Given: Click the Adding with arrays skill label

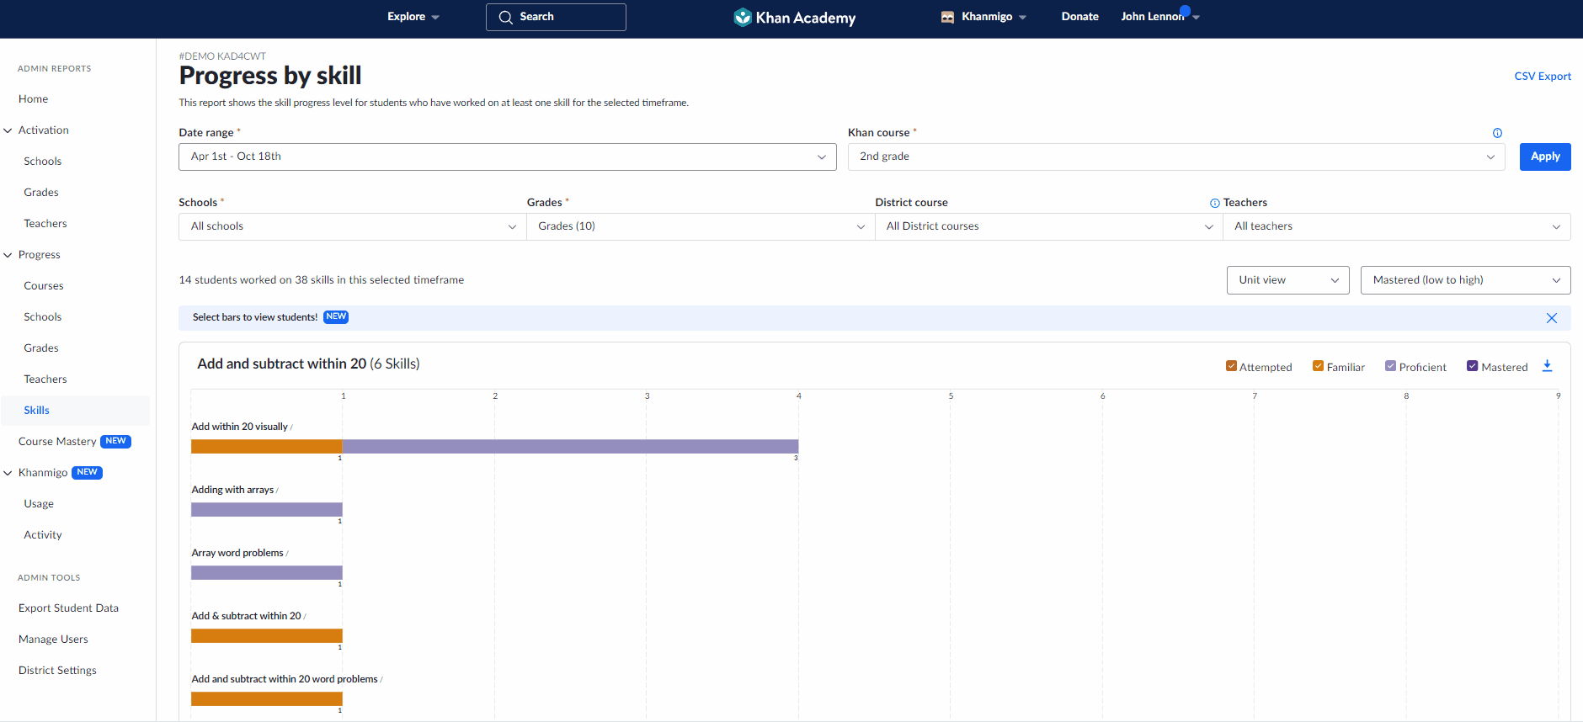Looking at the screenshot, I should 232,490.
